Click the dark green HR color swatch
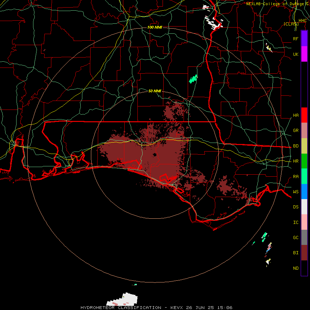 pos(304,161)
